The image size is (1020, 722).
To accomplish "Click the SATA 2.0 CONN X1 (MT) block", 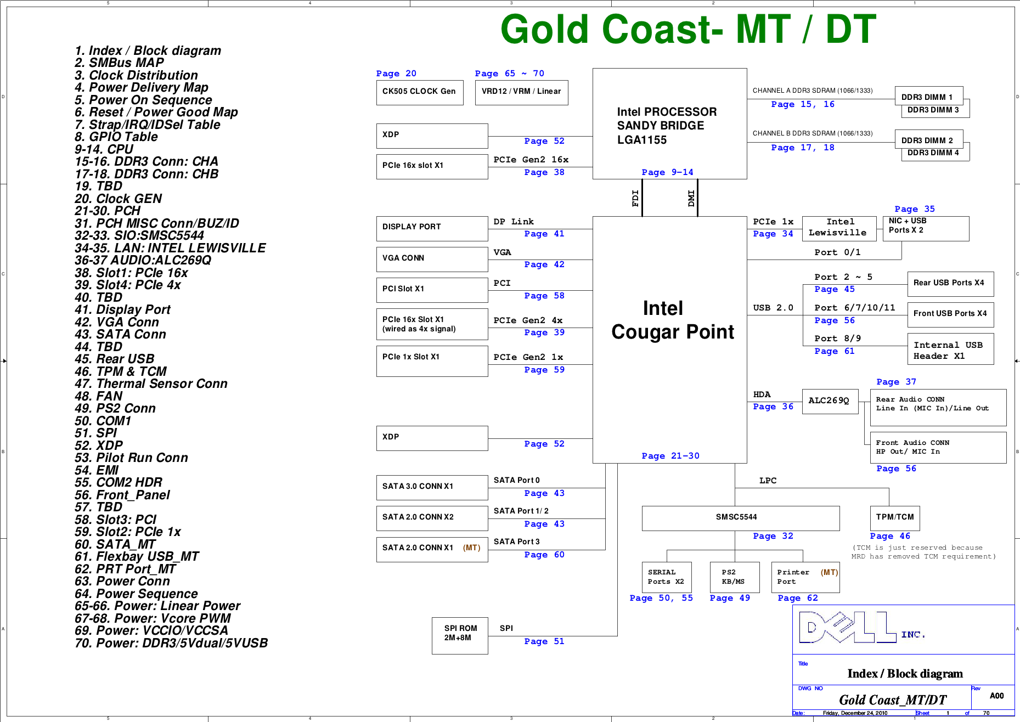I will tap(432, 550).
